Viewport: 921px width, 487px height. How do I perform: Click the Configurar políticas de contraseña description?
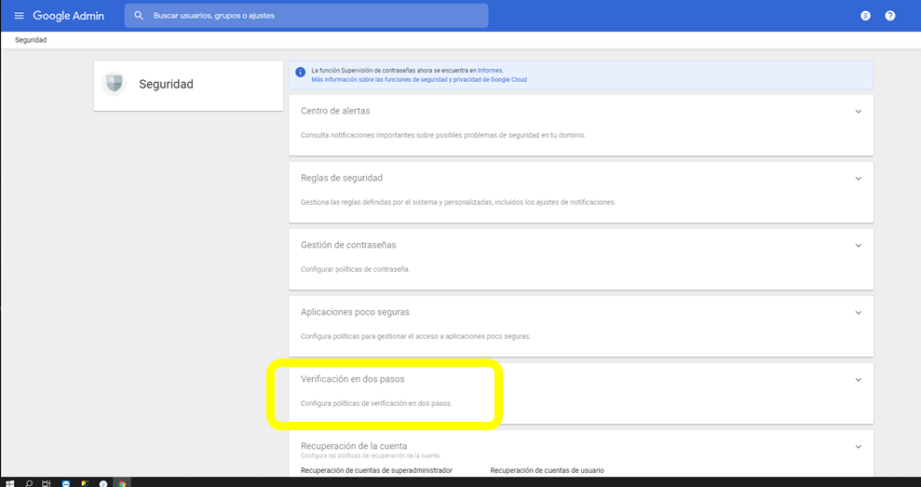pos(356,270)
